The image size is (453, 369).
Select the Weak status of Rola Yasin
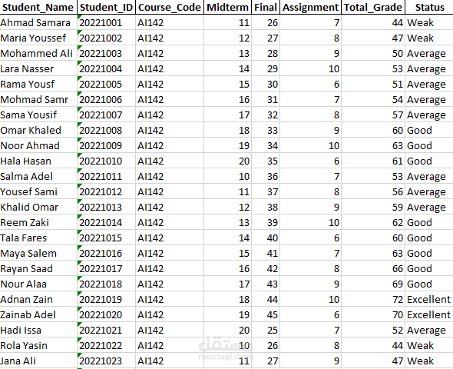[x=429, y=345]
